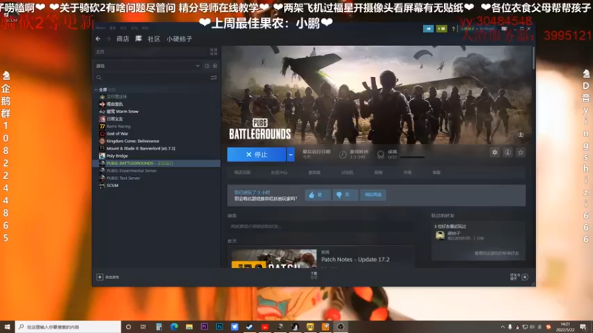The height and width of the screenshot is (333, 593).
Task: Open the Patch Notes thumbnail
Action: 274,258
